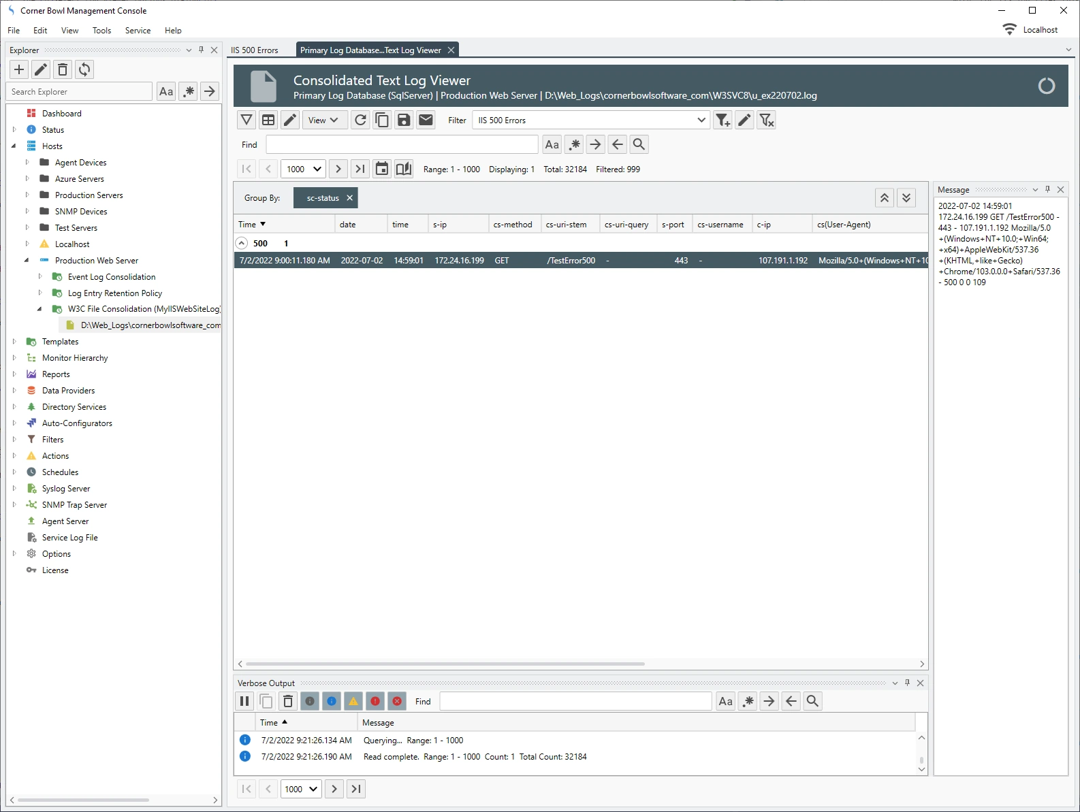Remove the sc-status group-by tag
This screenshot has height=812, width=1080.
(349, 198)
